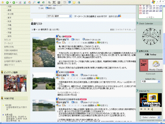This screenshot has width=165, height=124.
Task: Click the Forecast link under the weather
Action: click(151, 74)
